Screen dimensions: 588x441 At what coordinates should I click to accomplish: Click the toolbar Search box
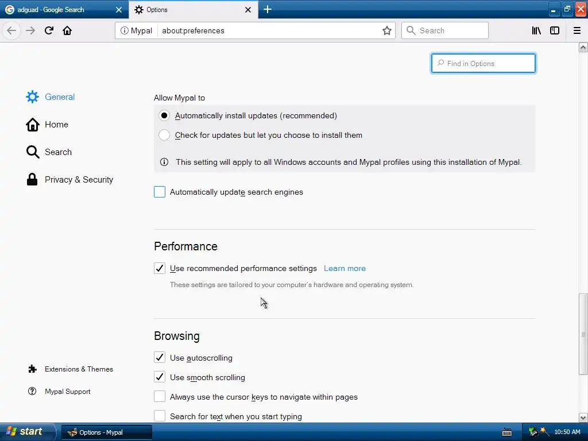445,30
